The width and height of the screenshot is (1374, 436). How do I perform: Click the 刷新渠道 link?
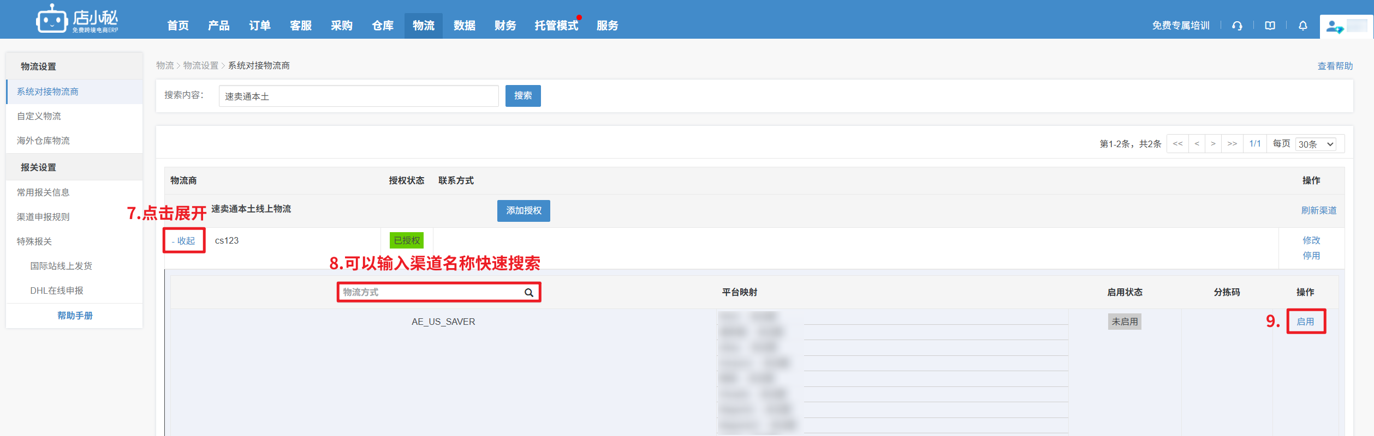[x=1318, y=210]
